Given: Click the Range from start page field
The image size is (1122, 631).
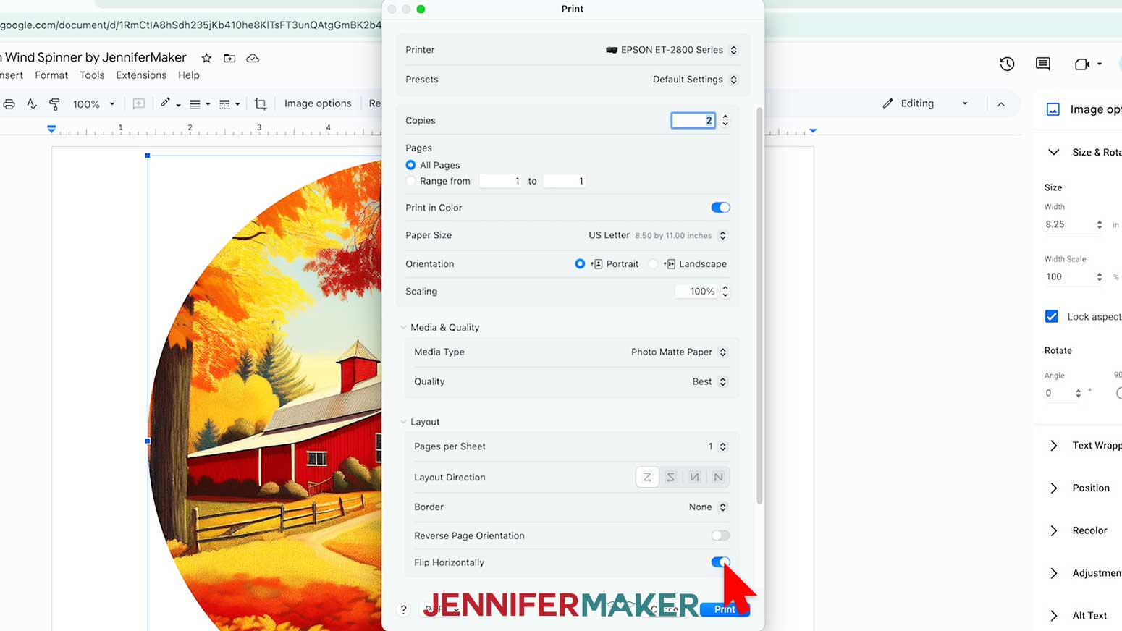Looking at the screenshot, I should [x=501, y=181].
